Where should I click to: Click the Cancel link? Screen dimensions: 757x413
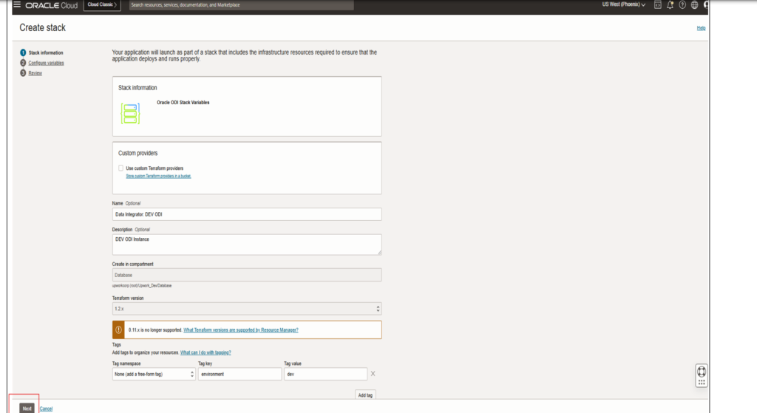pos(46,409)
